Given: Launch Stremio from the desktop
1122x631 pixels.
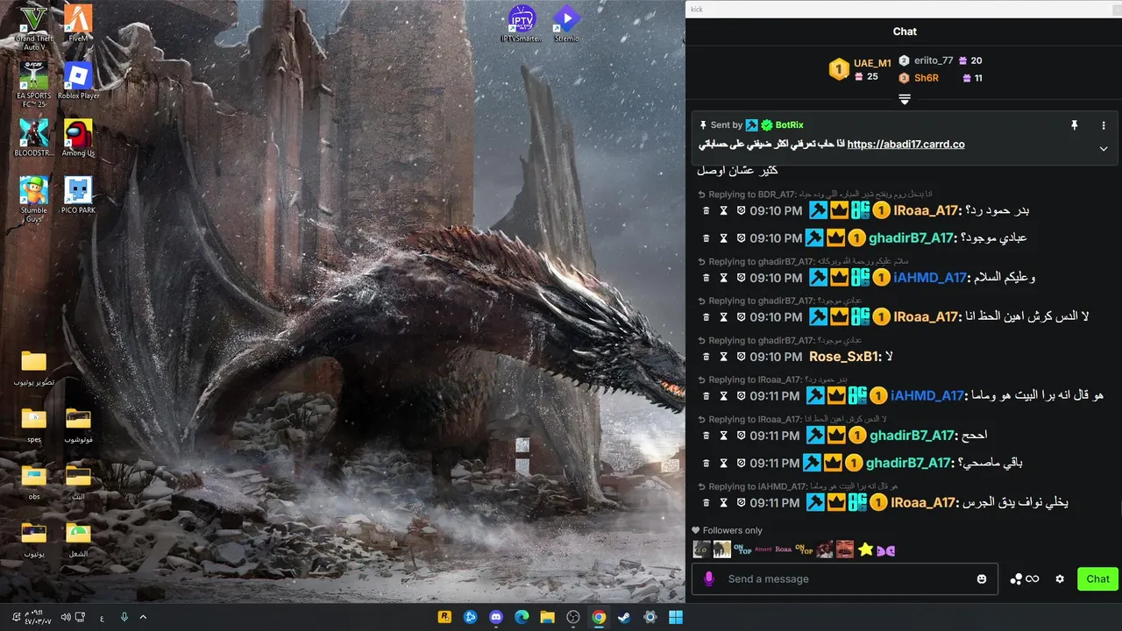Looking at the screenshot, I should click(x=566, y=25).
